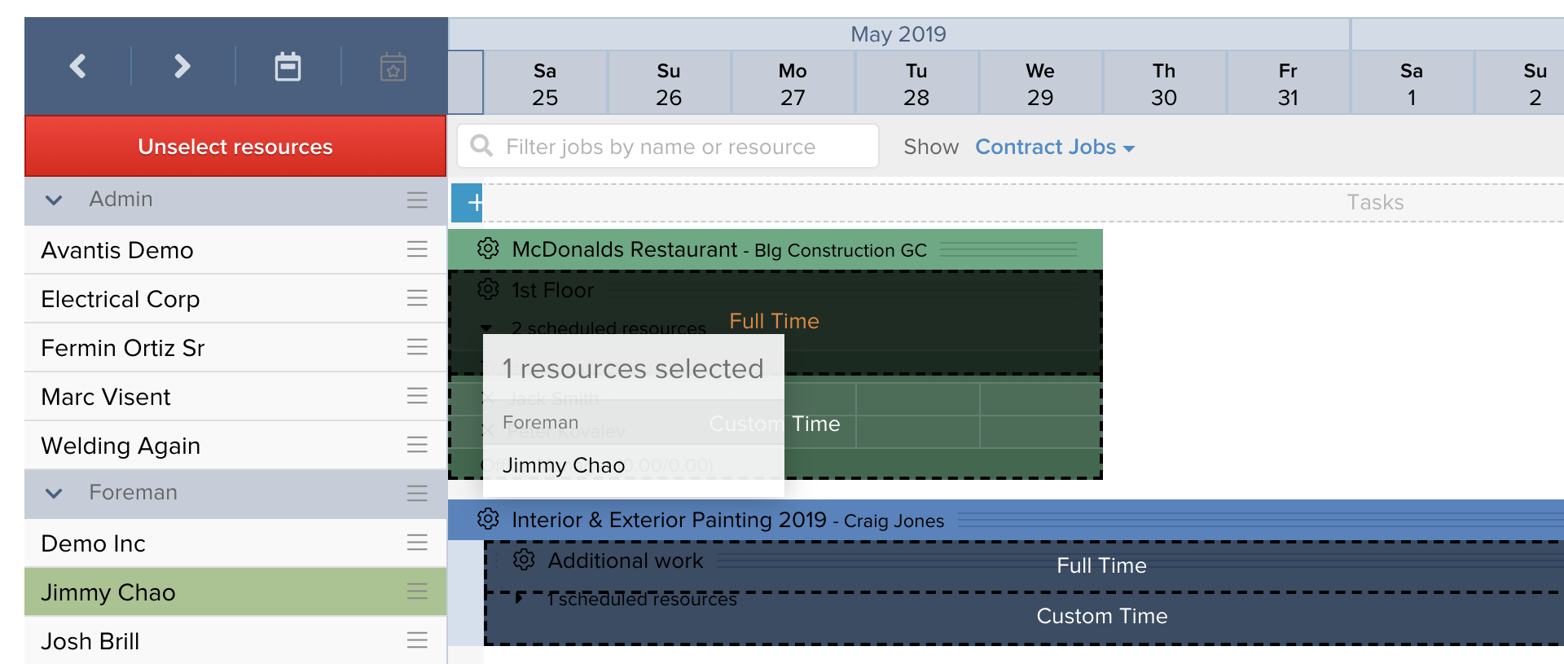
Task: Click Fr 31 date column header
Action: [1288, 84]
